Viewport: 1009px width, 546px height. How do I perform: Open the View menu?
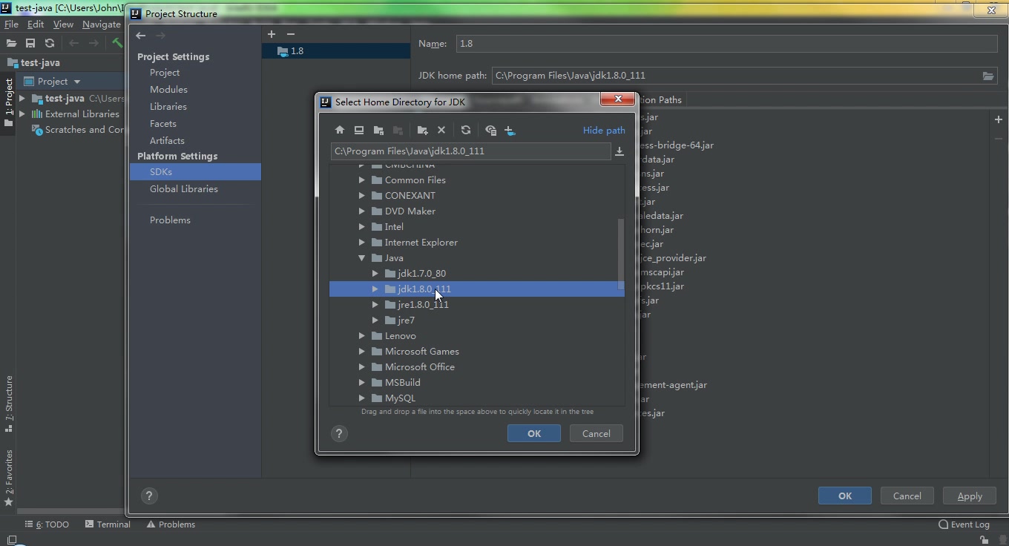tap(63, 24)
